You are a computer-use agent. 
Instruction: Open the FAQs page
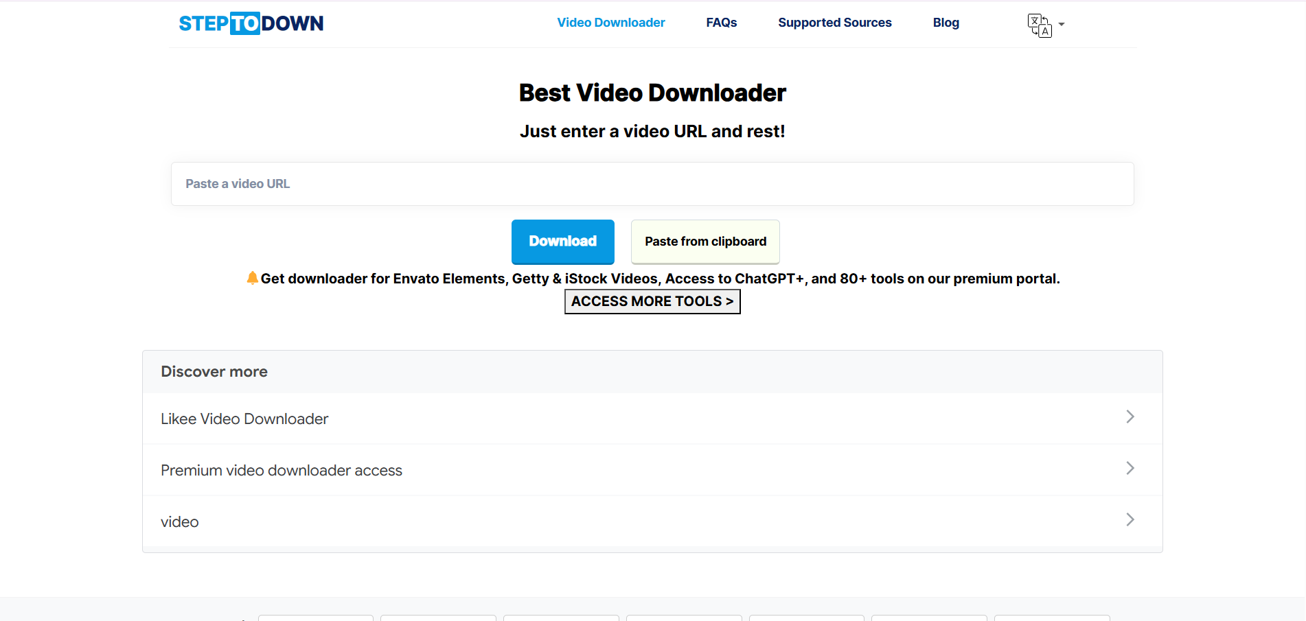tap(721, 22)
